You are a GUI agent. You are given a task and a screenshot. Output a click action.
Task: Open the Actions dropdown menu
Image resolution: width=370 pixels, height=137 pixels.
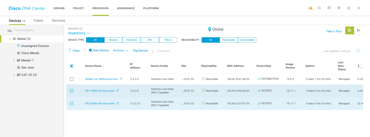pos(121,50)
